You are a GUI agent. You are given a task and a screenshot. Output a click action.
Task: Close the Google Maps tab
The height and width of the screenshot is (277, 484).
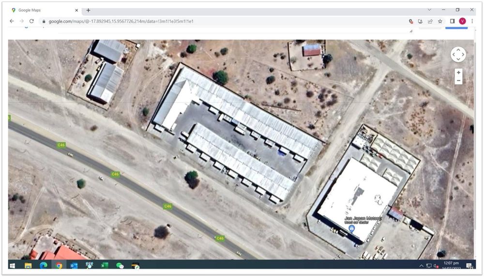point(76,10)
